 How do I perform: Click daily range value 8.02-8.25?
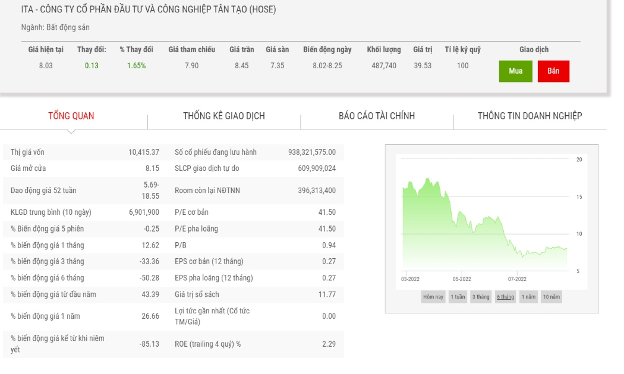[x=327, y=65]
